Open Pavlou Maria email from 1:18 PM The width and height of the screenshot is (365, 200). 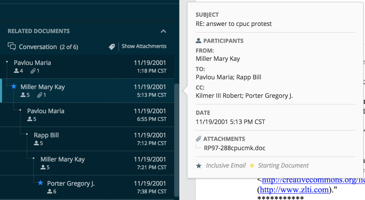(87, 67)
